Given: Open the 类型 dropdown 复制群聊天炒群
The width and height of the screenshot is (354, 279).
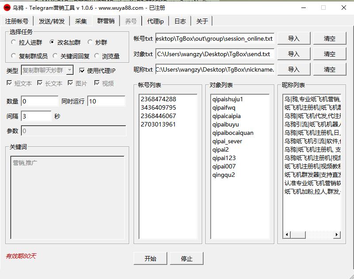Looking at the screenshot, I should pos(47,70).
